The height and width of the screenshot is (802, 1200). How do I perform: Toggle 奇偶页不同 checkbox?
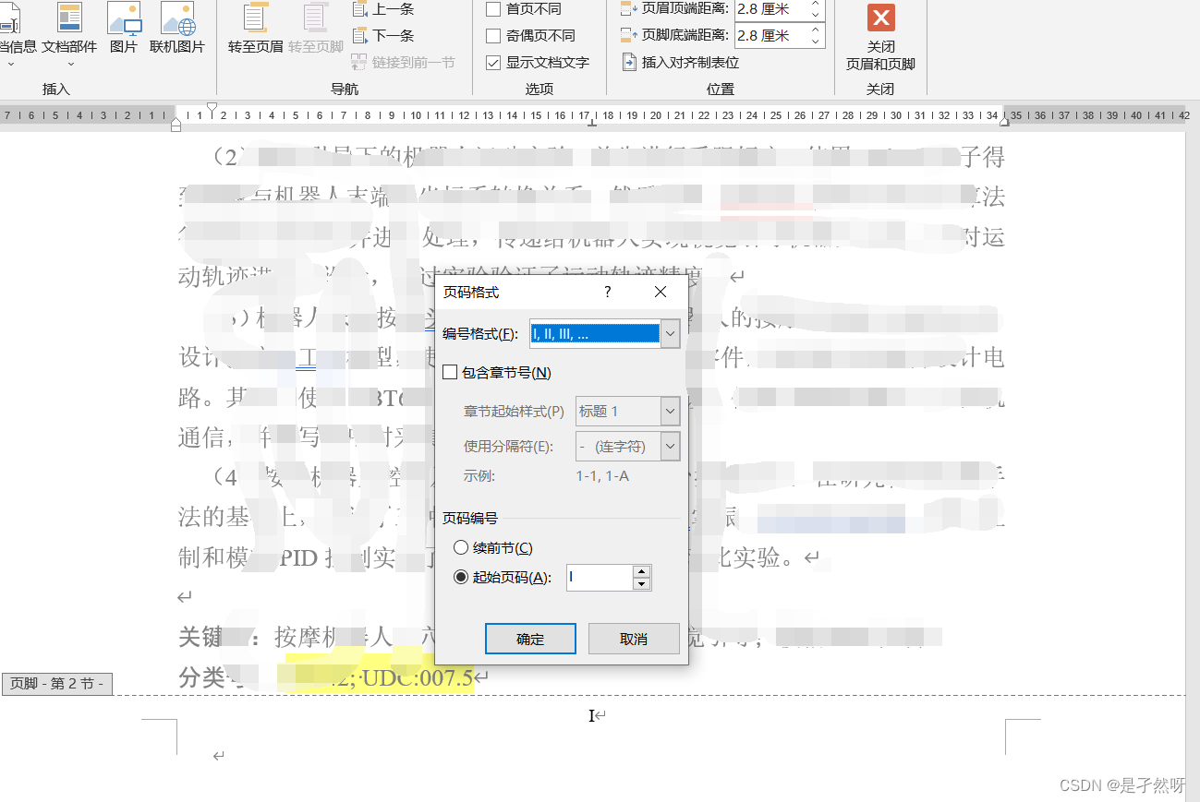click(x=493, y=36)
